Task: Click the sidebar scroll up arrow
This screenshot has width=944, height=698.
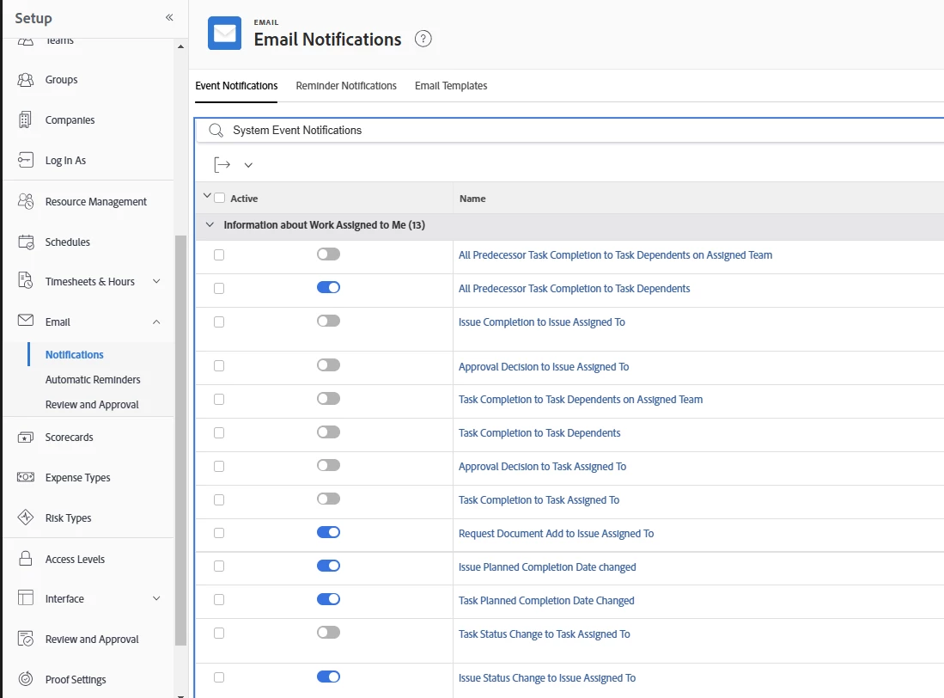Action: point(180,47)
